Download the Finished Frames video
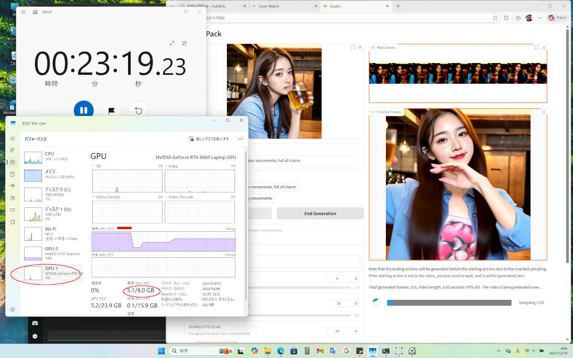The image size is (573, 358). coord(544,112)
